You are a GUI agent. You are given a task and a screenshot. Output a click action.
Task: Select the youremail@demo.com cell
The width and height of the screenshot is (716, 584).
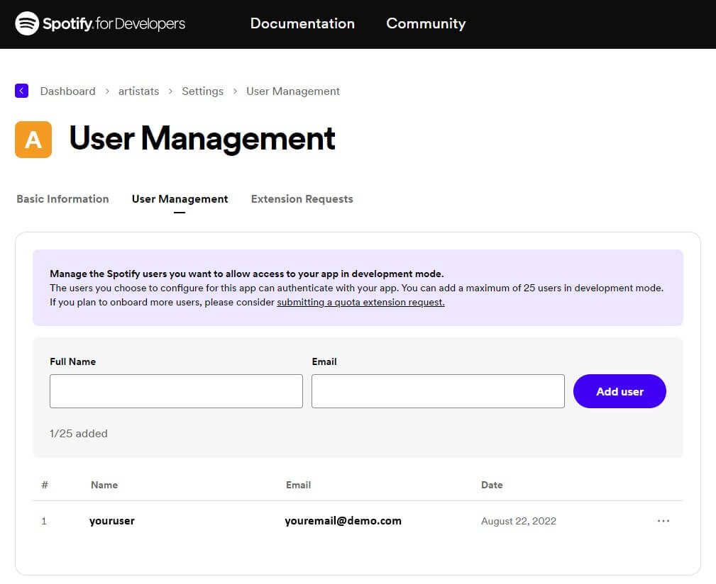(x=343, y=521)
